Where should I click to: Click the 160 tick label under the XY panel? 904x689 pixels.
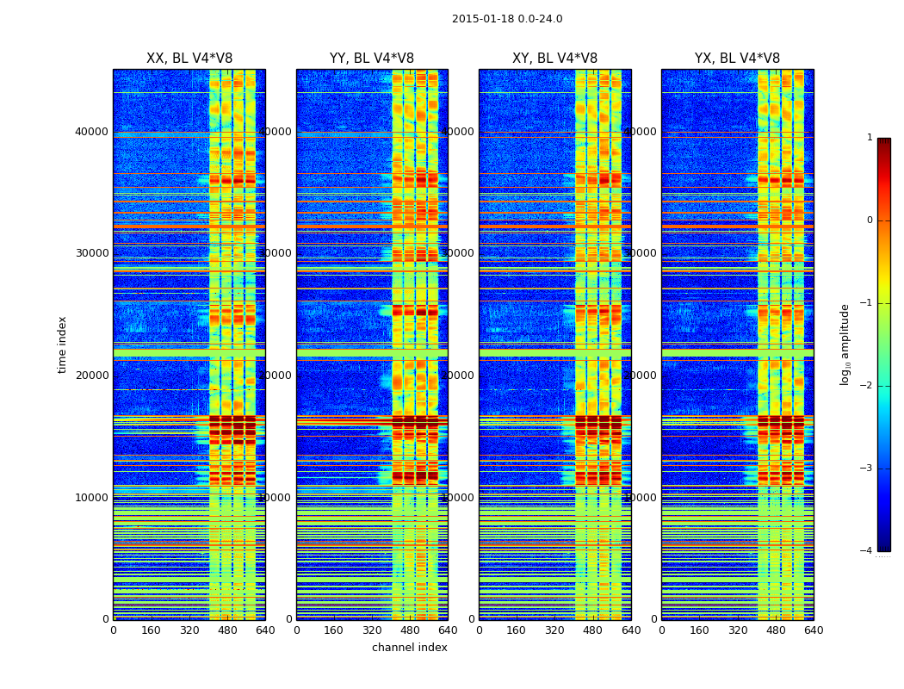(x=516, y=630)
